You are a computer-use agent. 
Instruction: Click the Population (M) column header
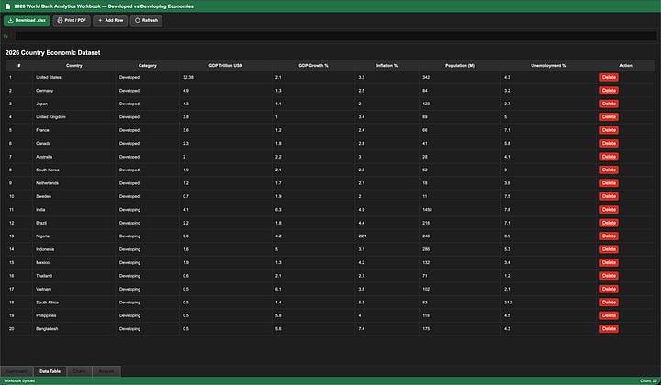(x=460, y=66)
